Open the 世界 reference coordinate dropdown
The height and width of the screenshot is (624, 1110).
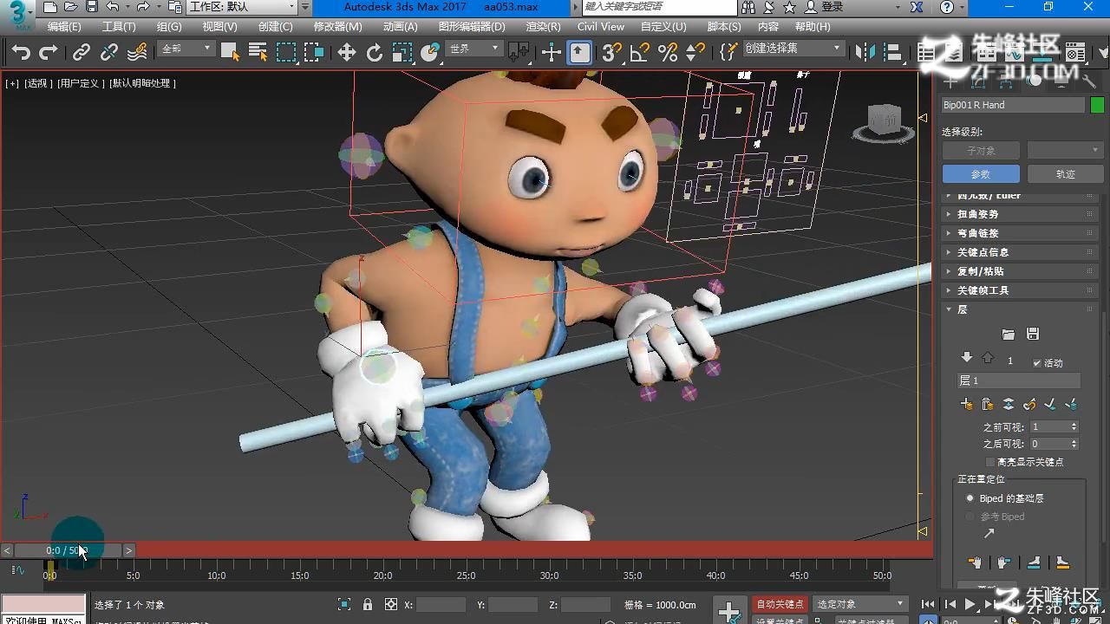click(x=473, y=49)
